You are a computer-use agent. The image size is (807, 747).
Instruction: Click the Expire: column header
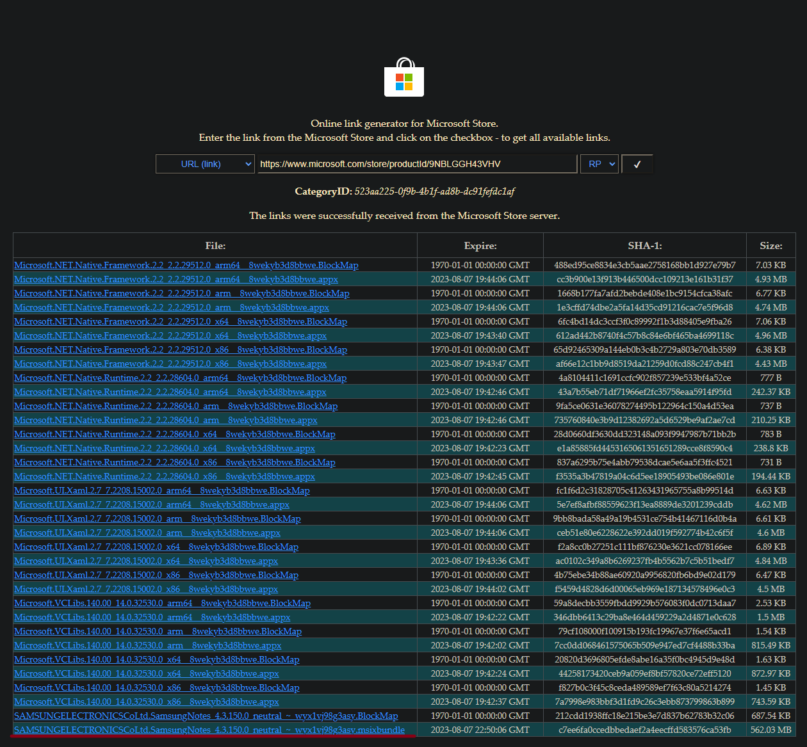(480, 246)
